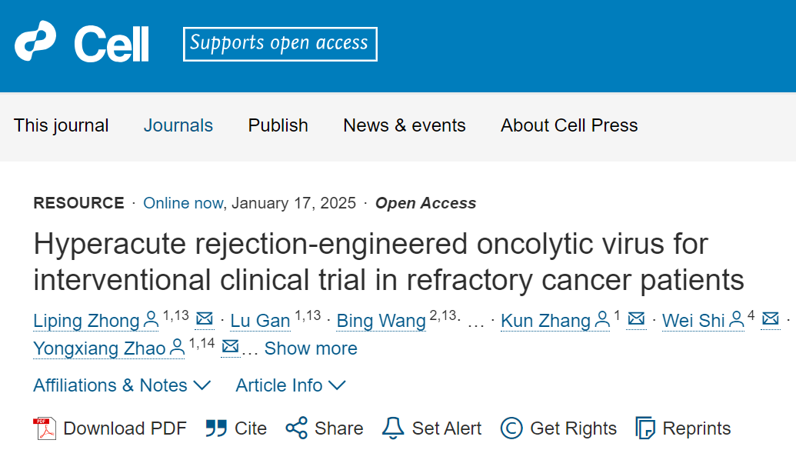This screenshot has height=450, width=796.
Task: Open the Publish menu
Action: click(x=278, y=125)
